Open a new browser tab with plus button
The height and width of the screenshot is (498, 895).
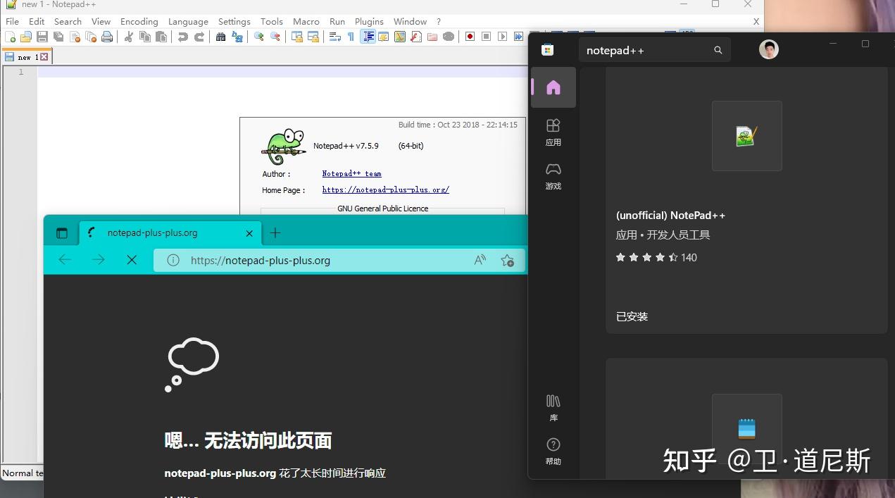(275, 233)
